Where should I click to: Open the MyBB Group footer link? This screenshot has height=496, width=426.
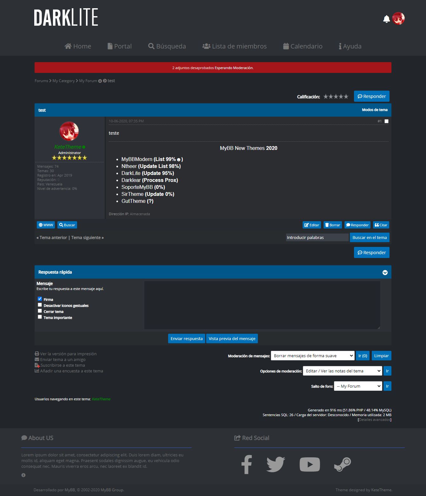coord(112,490)
